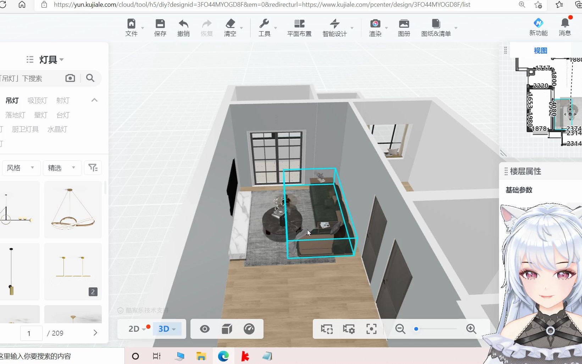Click the Cortana circle in taskbar

(135, 356)
